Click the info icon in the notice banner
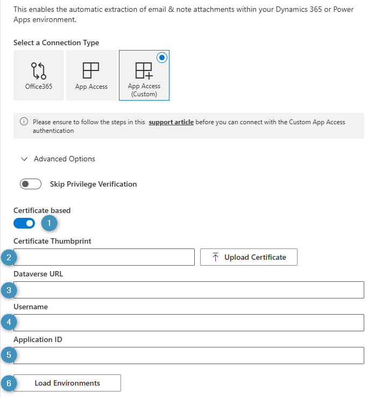 tap(24, 122)
